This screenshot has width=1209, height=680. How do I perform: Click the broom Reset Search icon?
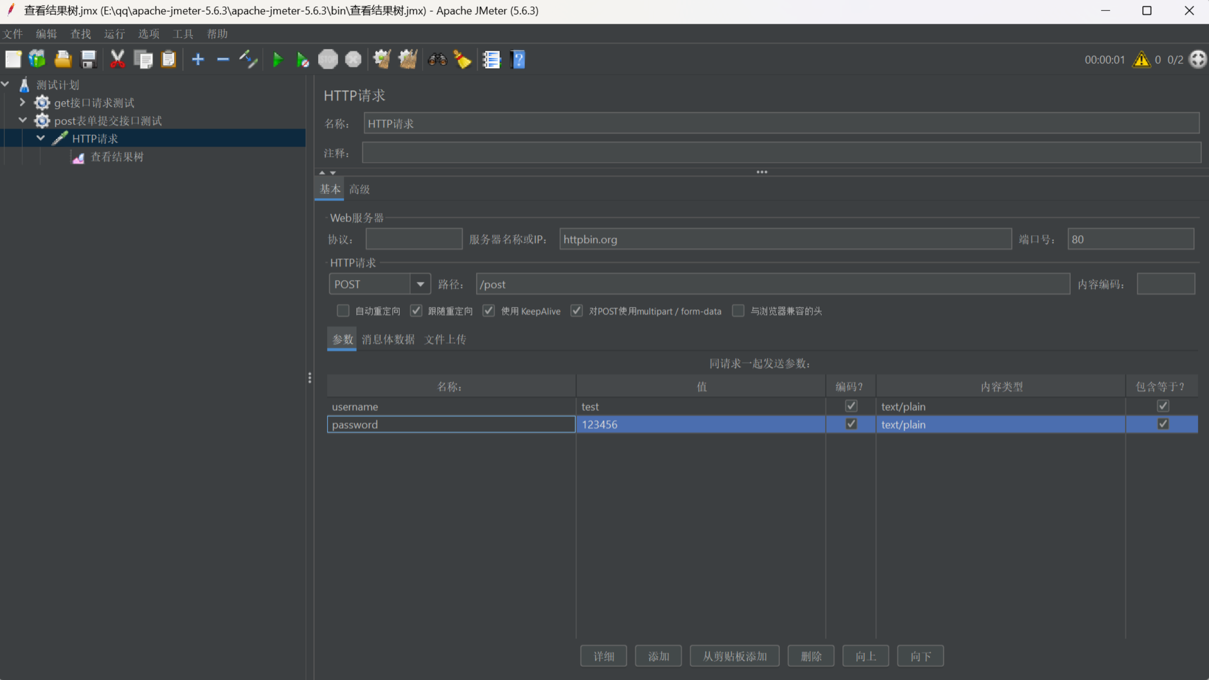coord(462,60)
